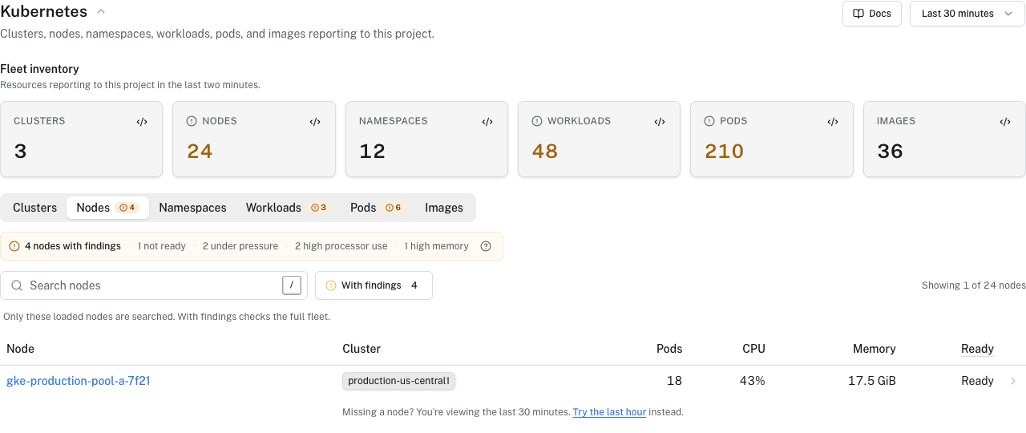Image resolution: width=1026 pixels, height=433 pixels.
Task: Open code view for the Workloads card
Action: [660, 122]
